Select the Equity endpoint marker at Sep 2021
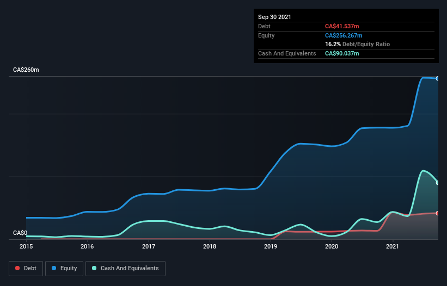Screen dimensions: 447x286 (x=437, y=78)
